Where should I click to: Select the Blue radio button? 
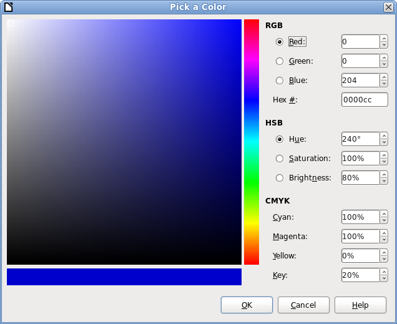(280, 81)
